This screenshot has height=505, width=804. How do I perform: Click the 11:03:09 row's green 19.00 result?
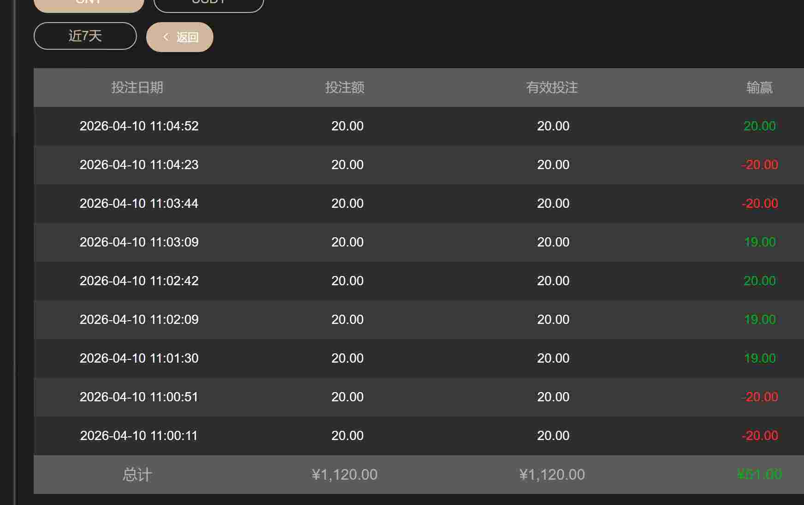coord(760,242)
